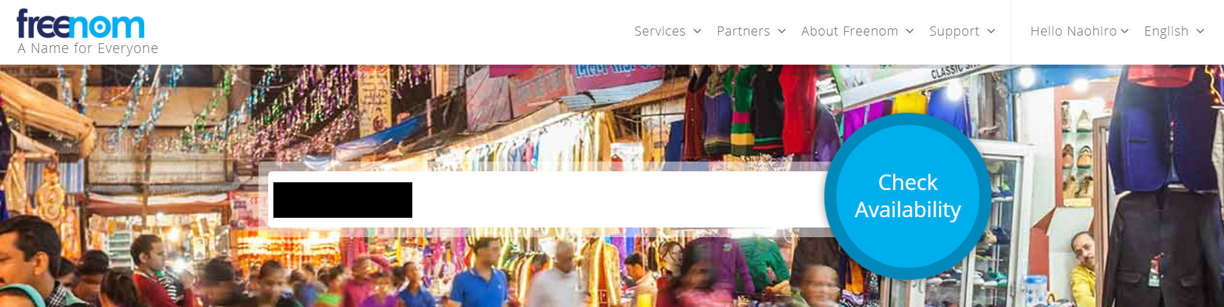Click Check Availability button
The height and width of the screenshot is (307, 1224).
click(x=908, y=196)
